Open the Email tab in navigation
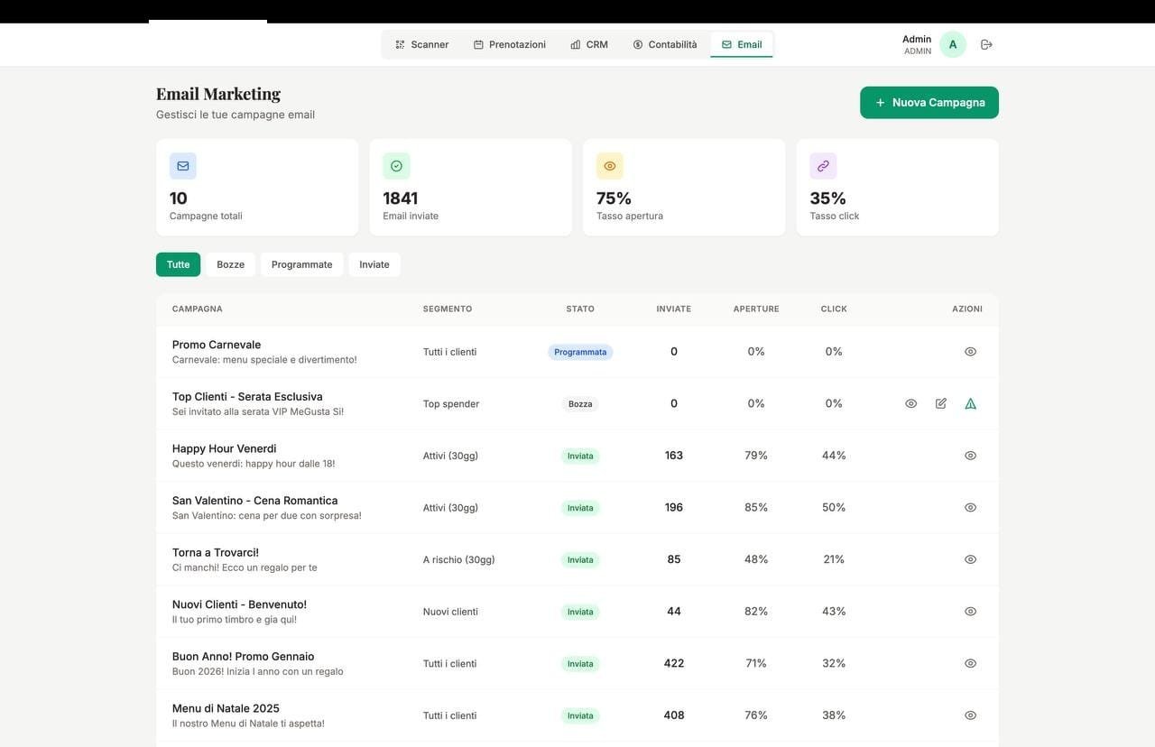Viewport: 1155px width, 747px height. coord(738,41)
